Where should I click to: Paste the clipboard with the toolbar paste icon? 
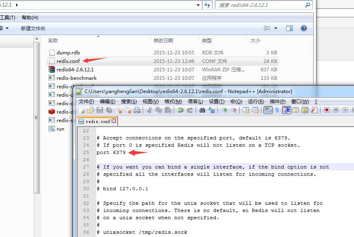pos(168,110)
